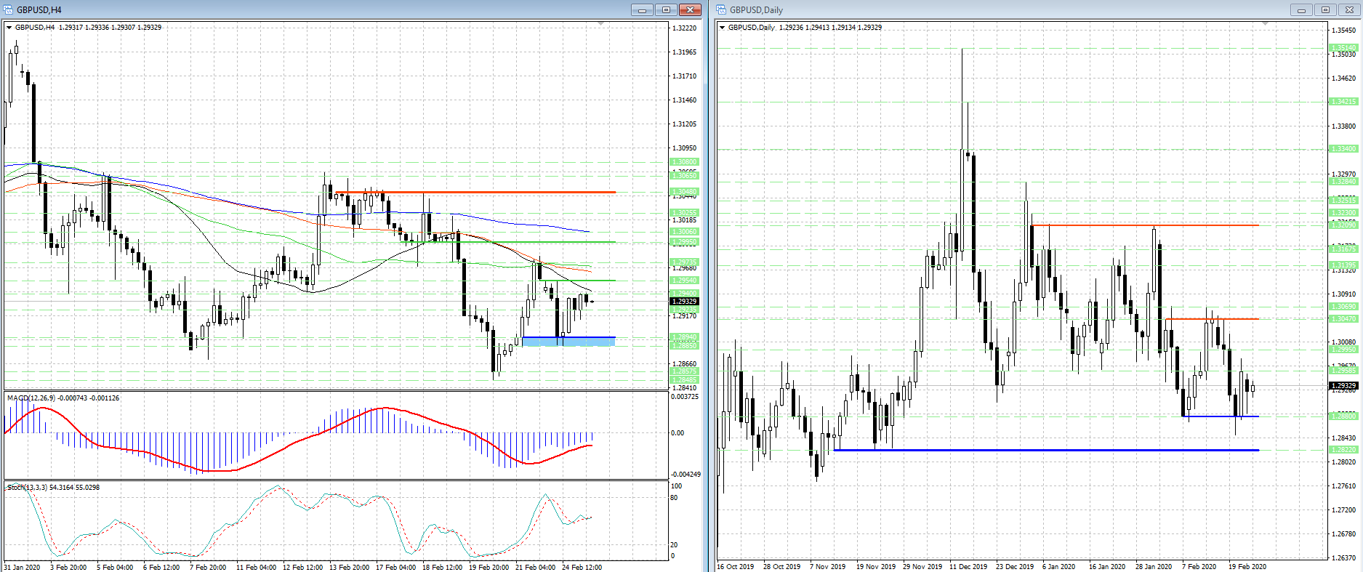The height and width of the screenshot is (572, 1363).
Task: Click the MACD(12,26,9) indicator label
Action: tap(63, 398)
